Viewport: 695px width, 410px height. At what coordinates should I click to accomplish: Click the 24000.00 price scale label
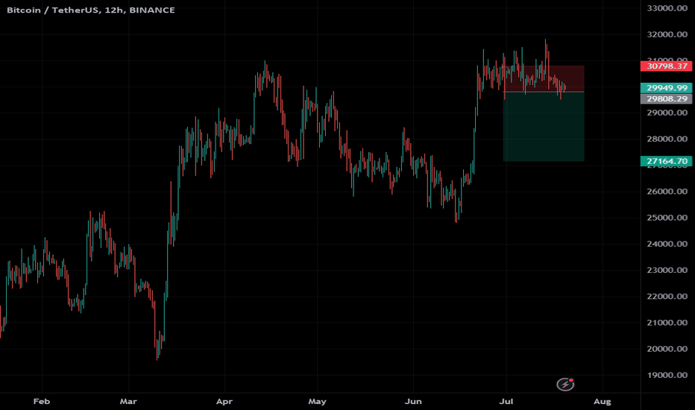pyautogui.click(x=667, y=244)
